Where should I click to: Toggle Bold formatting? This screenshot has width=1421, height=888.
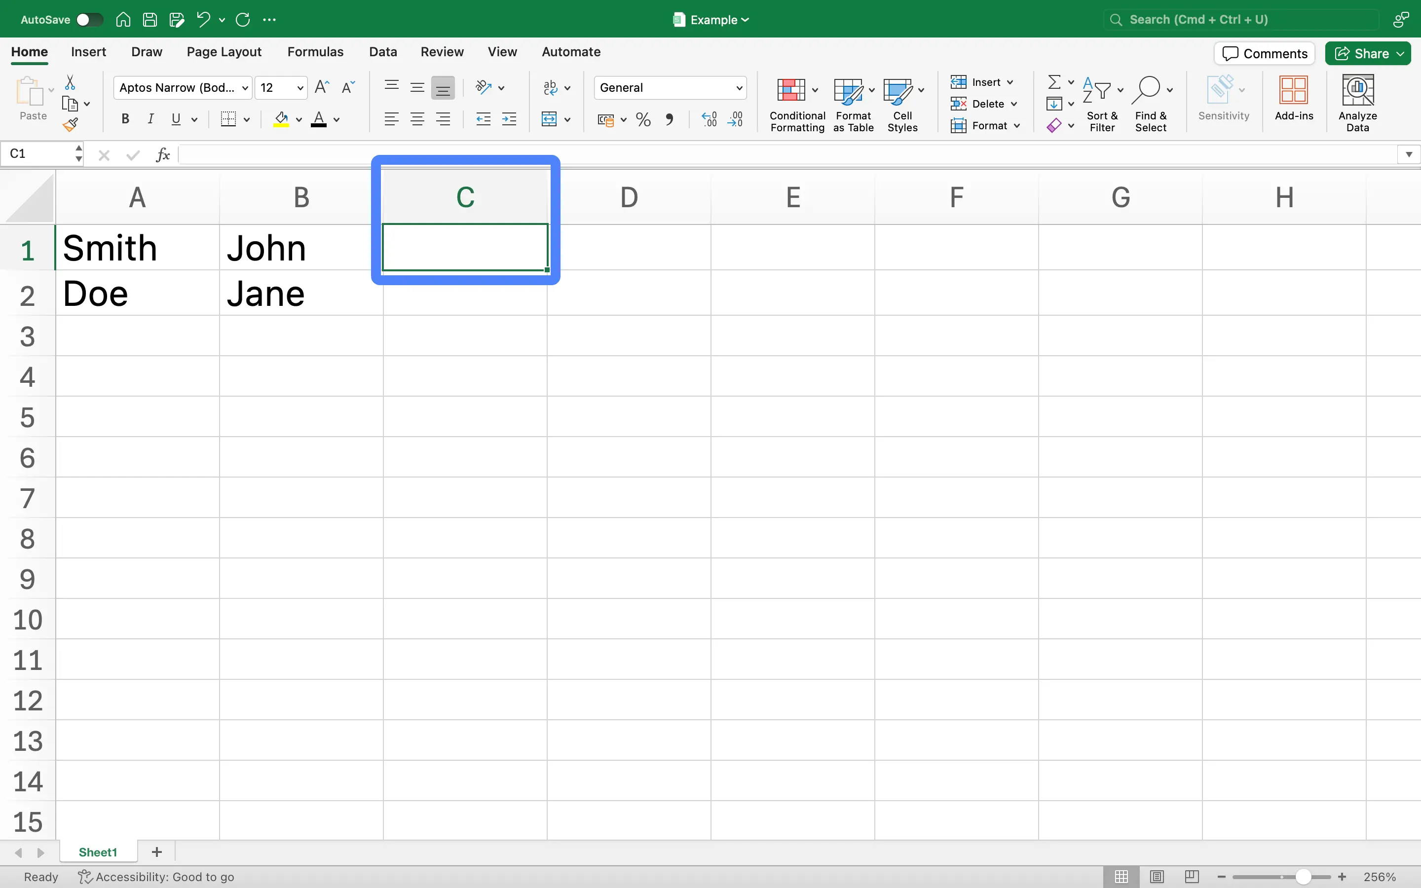point(125,119)
